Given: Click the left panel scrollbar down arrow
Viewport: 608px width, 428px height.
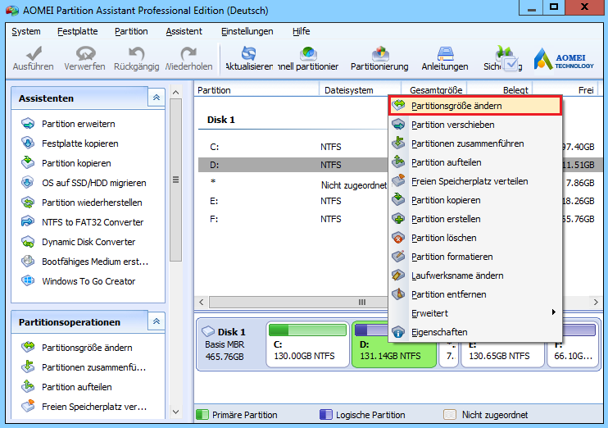Looking at the screenshot, I should [175, 412].
